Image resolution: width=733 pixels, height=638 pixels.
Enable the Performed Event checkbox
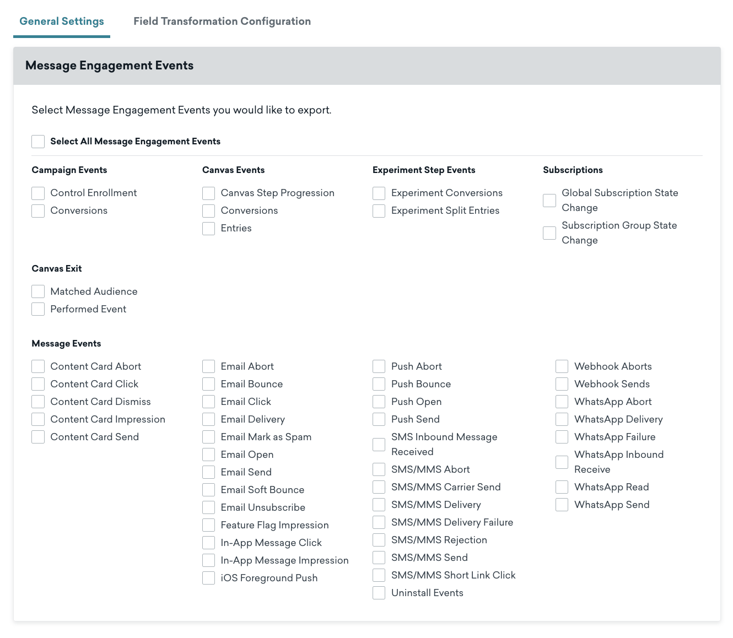coord(37,309)
